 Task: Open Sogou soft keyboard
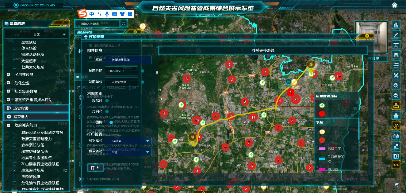tap(115, 14)
